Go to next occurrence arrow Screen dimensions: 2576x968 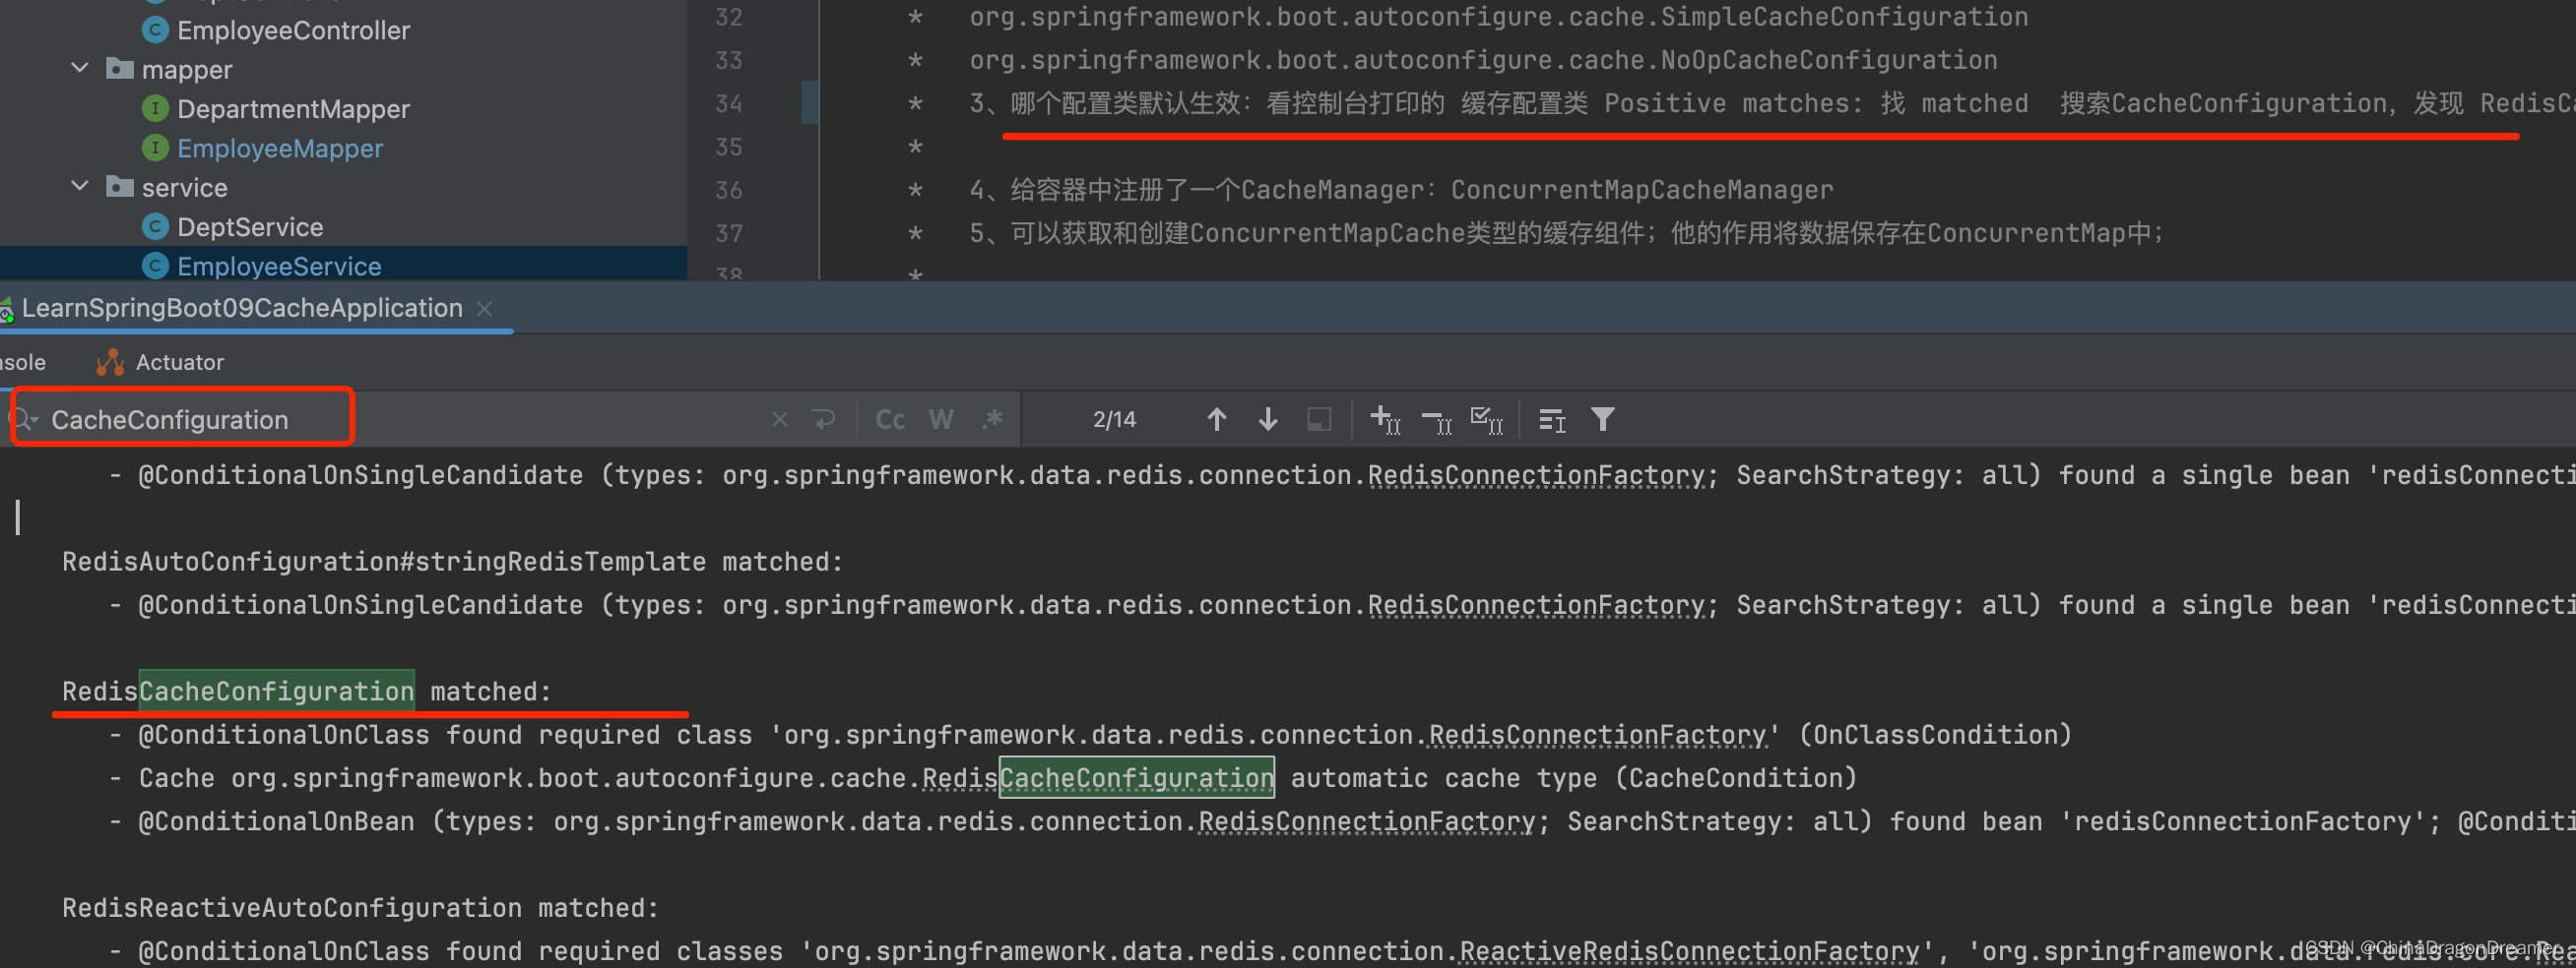tap(1267, 420)
